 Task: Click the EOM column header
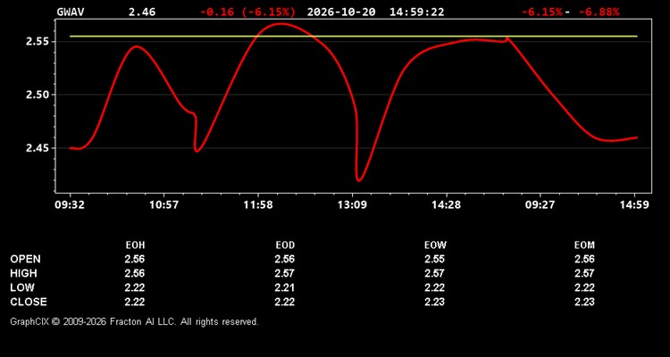[584, 245]
